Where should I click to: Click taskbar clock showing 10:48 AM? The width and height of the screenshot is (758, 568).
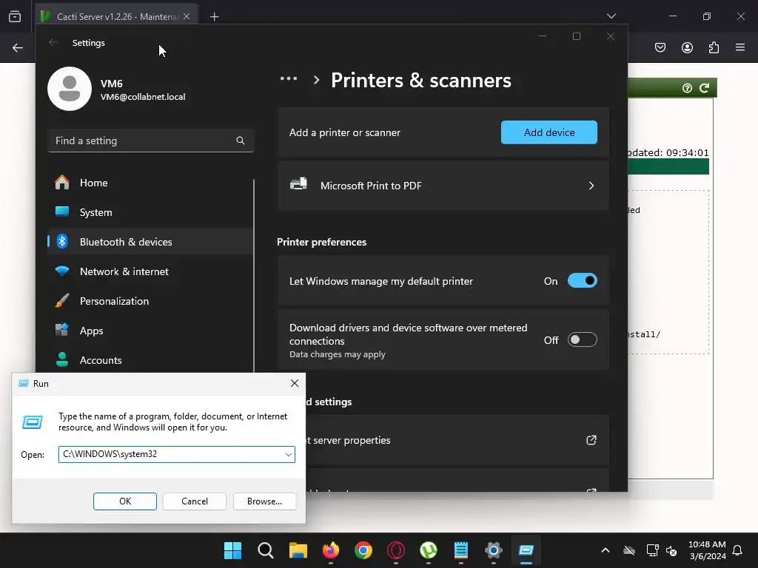pos(707,550)
